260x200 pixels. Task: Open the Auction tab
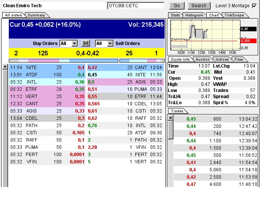tap(203, 59)
